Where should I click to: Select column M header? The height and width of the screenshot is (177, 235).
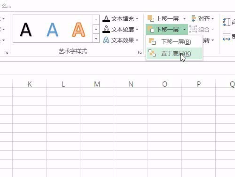click(x=97, y=84)
